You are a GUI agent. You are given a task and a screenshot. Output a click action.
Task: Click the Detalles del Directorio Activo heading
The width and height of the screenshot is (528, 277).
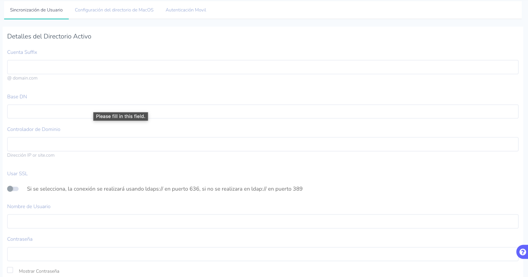(x=49, y=36)
